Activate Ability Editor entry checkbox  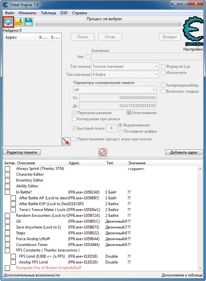[x=7, y=186]
